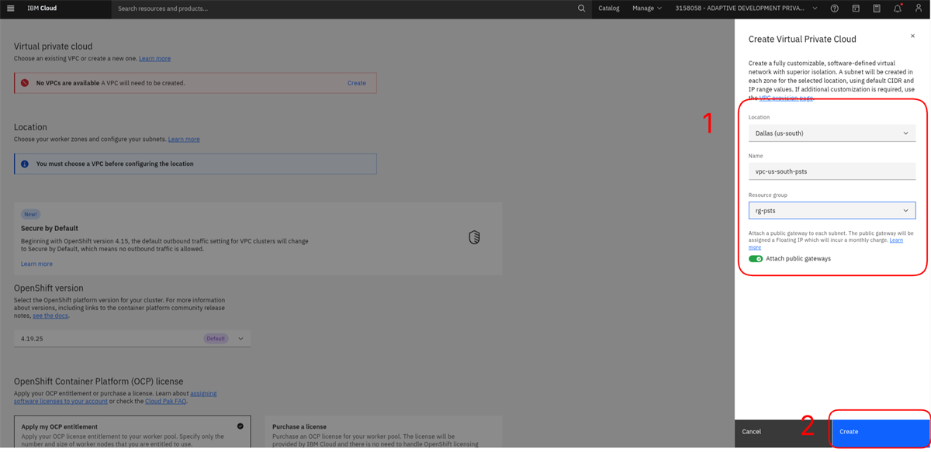Click the VPC Name field vpc-us-south-psts
Image resolution: width=931 pixels, height=452 pixels.
tap(832, 171)
